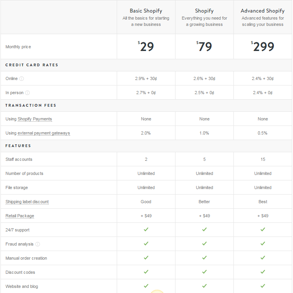This screenshot has height=293, width=293.
Task: Click the 2.7% + 0¢ in-person rate
Action: pyautogui.click(x=146, y=93)
